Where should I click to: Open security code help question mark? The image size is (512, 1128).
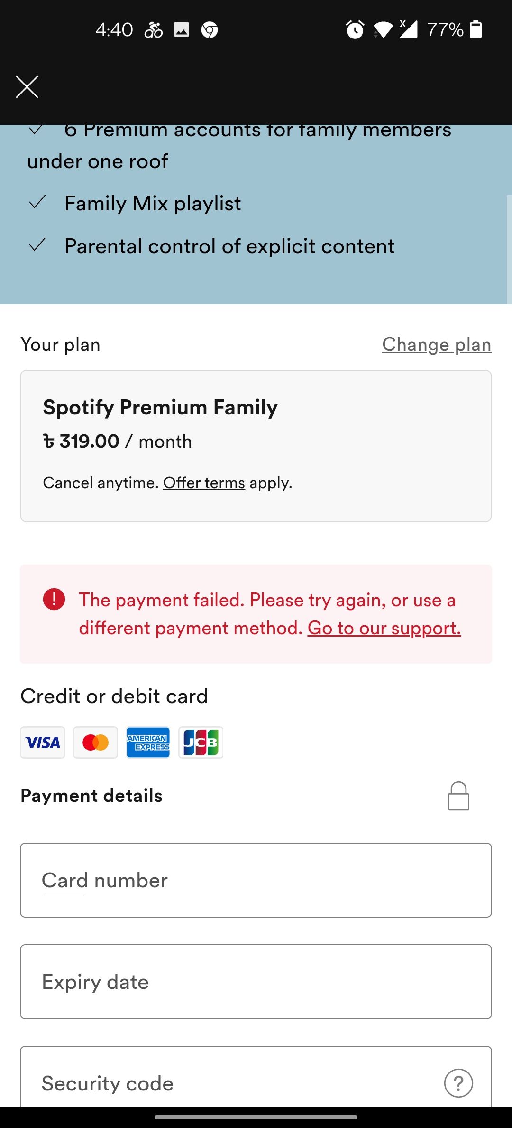coord(458,1083)
